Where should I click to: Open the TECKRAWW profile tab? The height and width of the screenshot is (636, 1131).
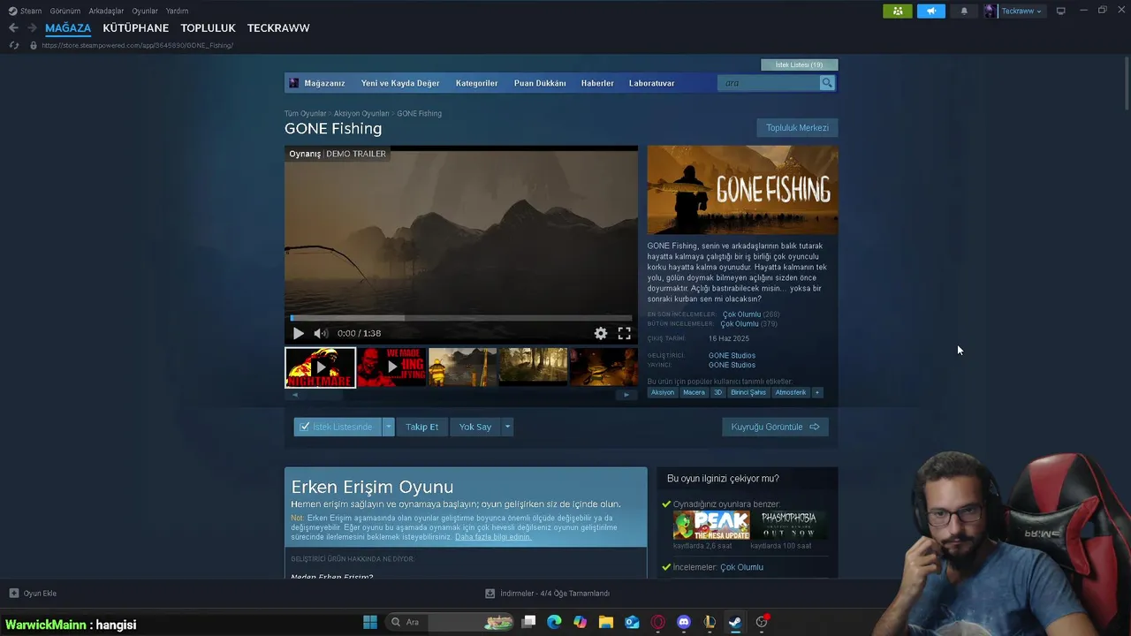coord(278,28)
